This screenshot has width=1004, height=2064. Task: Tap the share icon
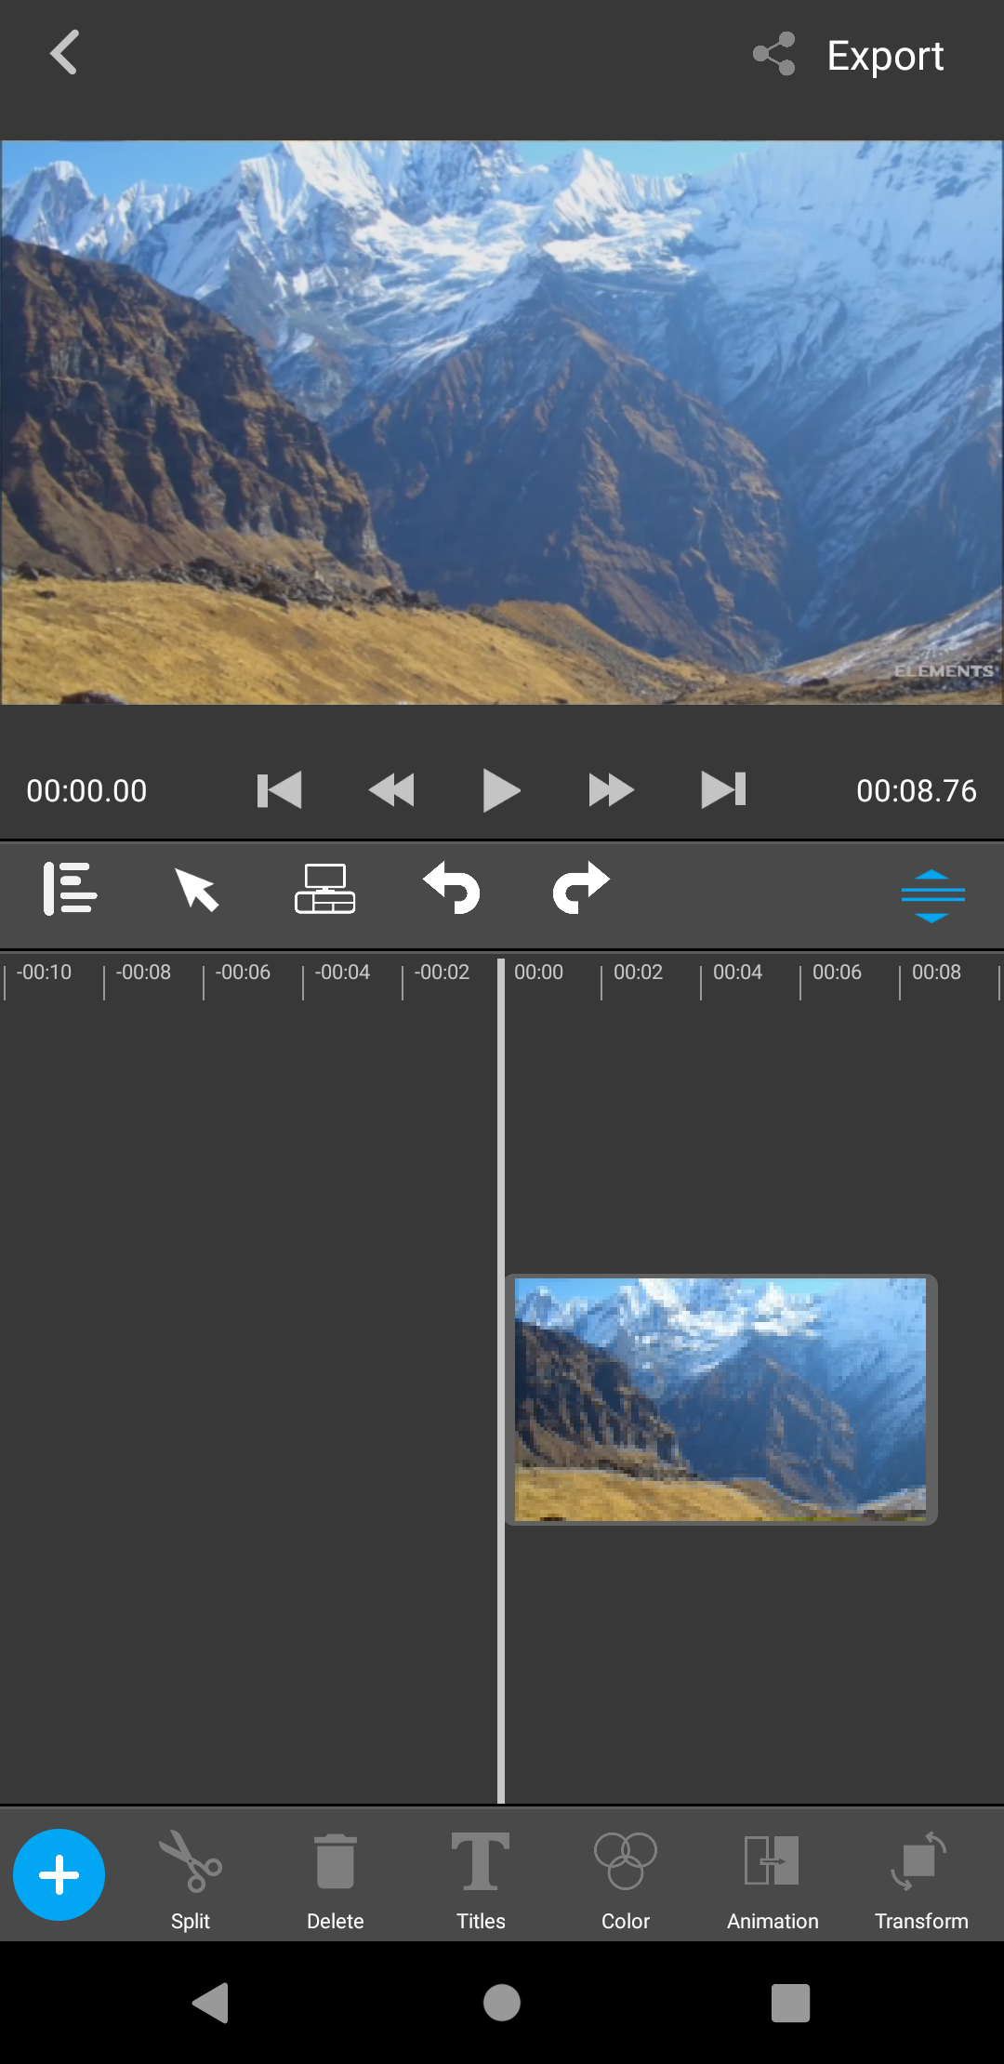pyautogui.click(x=774, y=54)
